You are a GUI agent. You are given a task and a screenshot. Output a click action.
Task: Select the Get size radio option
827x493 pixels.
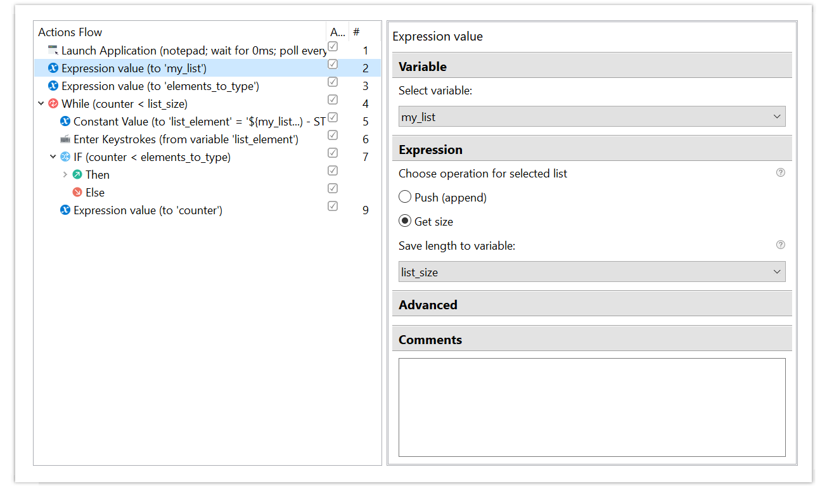[405, 221]
